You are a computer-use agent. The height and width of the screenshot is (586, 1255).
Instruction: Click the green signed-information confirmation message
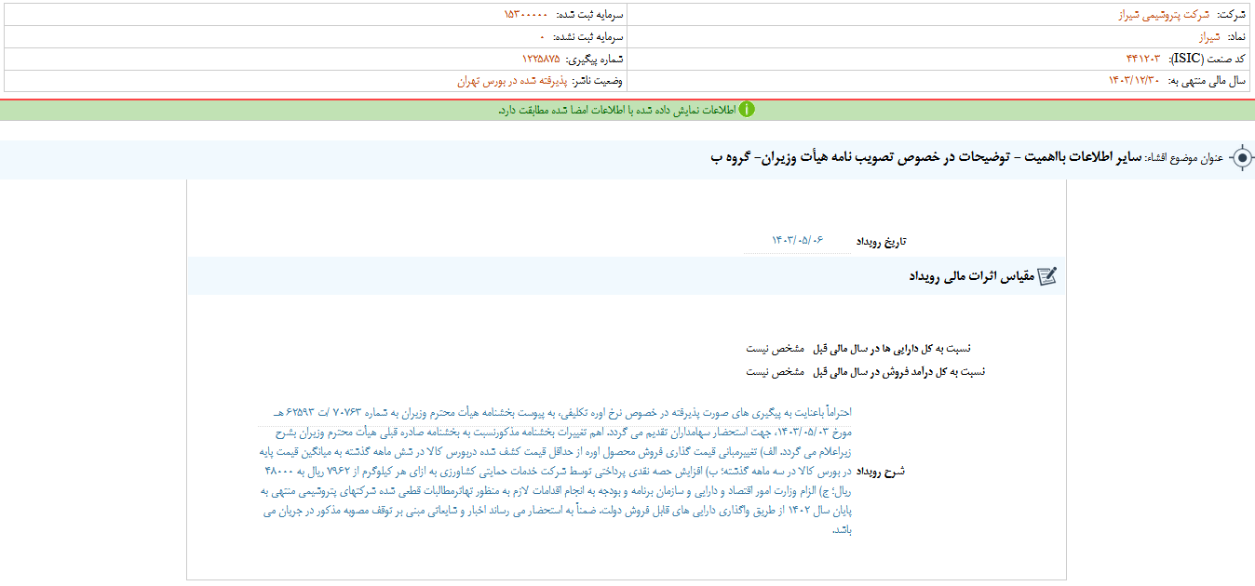point(616,110)
